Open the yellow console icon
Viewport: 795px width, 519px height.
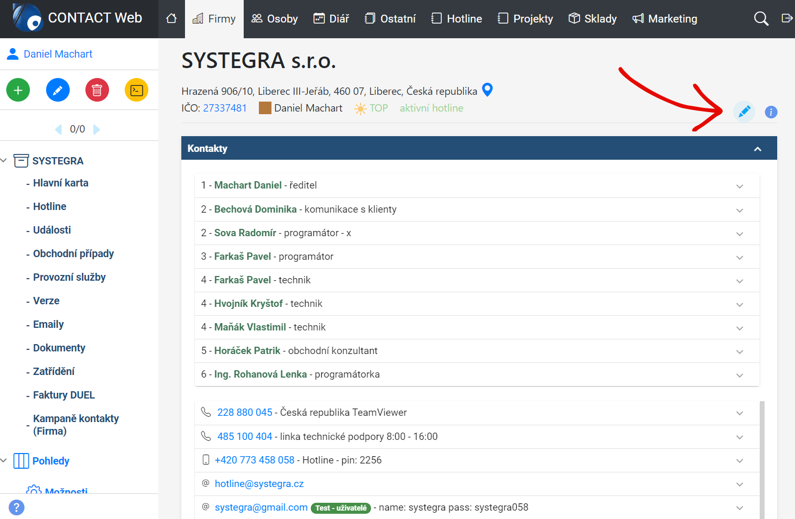[x=136, y=90]
